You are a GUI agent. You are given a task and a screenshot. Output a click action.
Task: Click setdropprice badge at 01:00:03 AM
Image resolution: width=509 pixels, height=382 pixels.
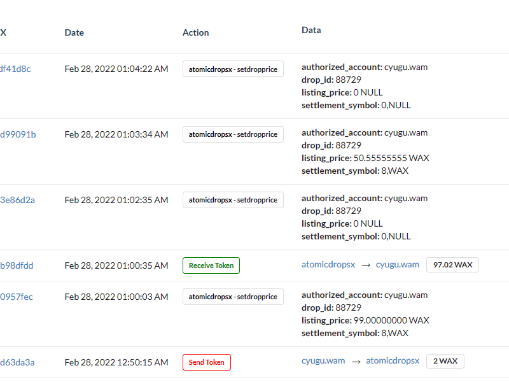pos(233,297)
